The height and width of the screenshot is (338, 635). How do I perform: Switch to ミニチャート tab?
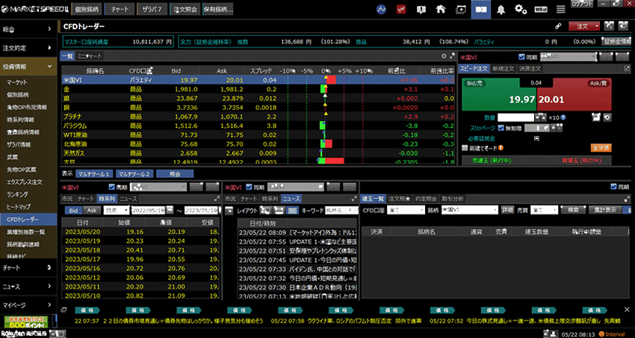[x=90, y=56]
